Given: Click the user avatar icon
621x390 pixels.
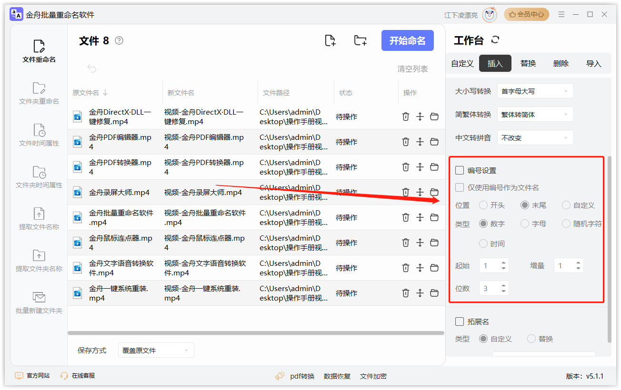Looking at the screenshot, I should [x=490, y=15].
